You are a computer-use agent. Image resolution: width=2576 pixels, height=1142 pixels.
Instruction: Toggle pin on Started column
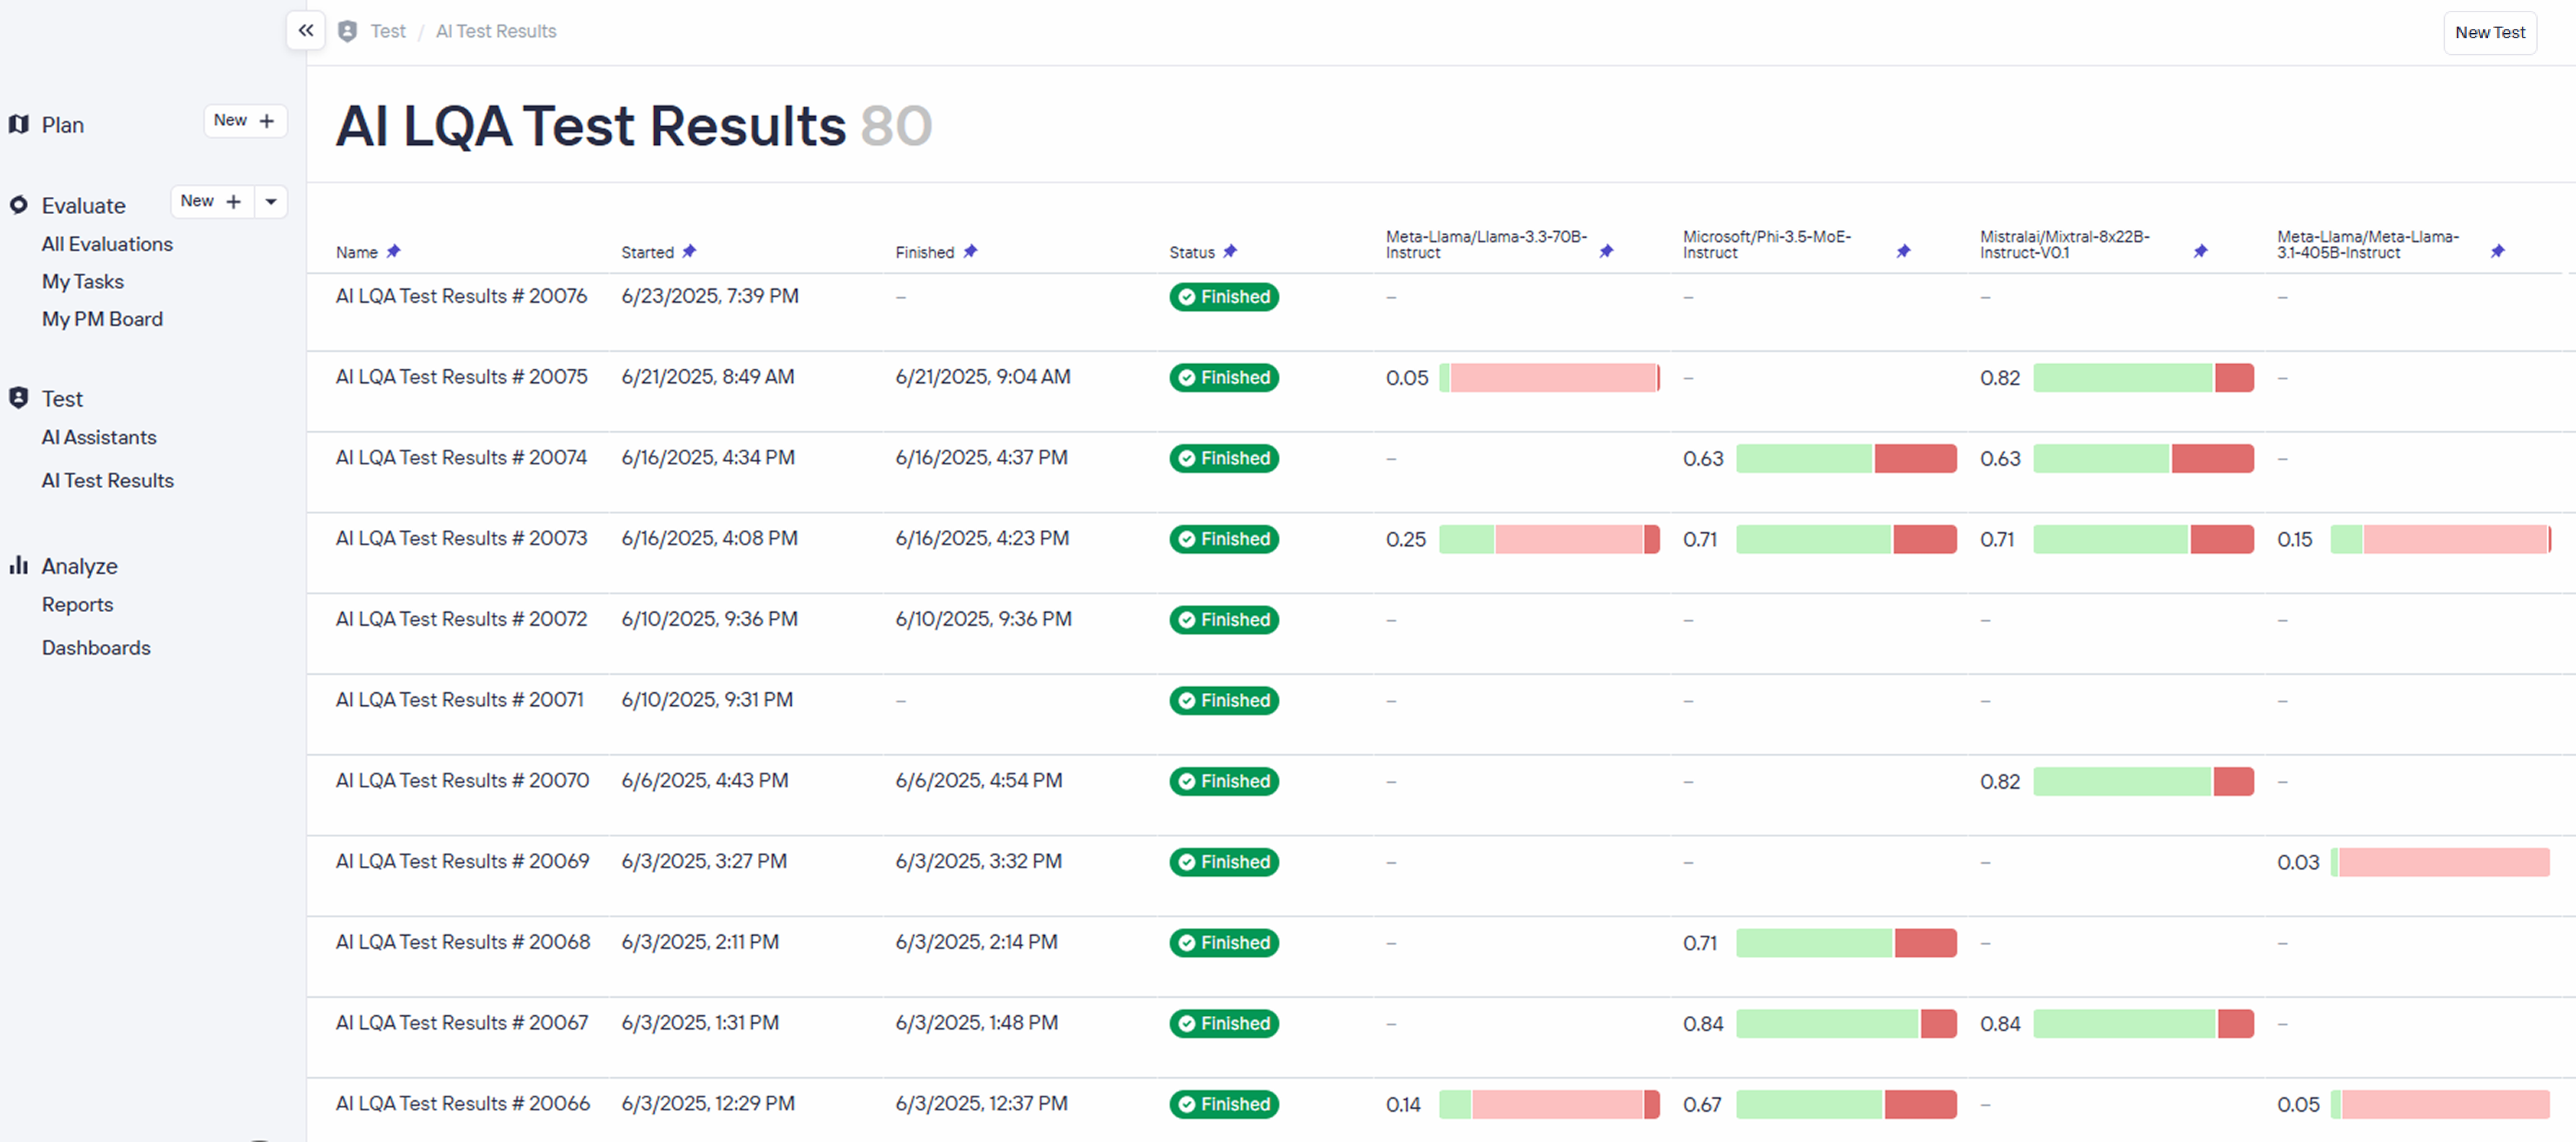click(689, 251)
